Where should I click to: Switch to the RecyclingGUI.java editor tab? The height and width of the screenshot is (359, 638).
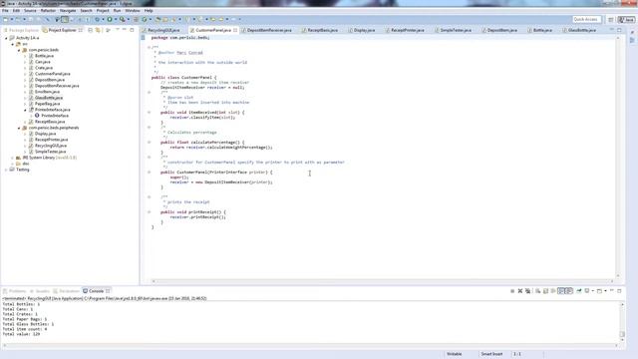tap(163, 30)
